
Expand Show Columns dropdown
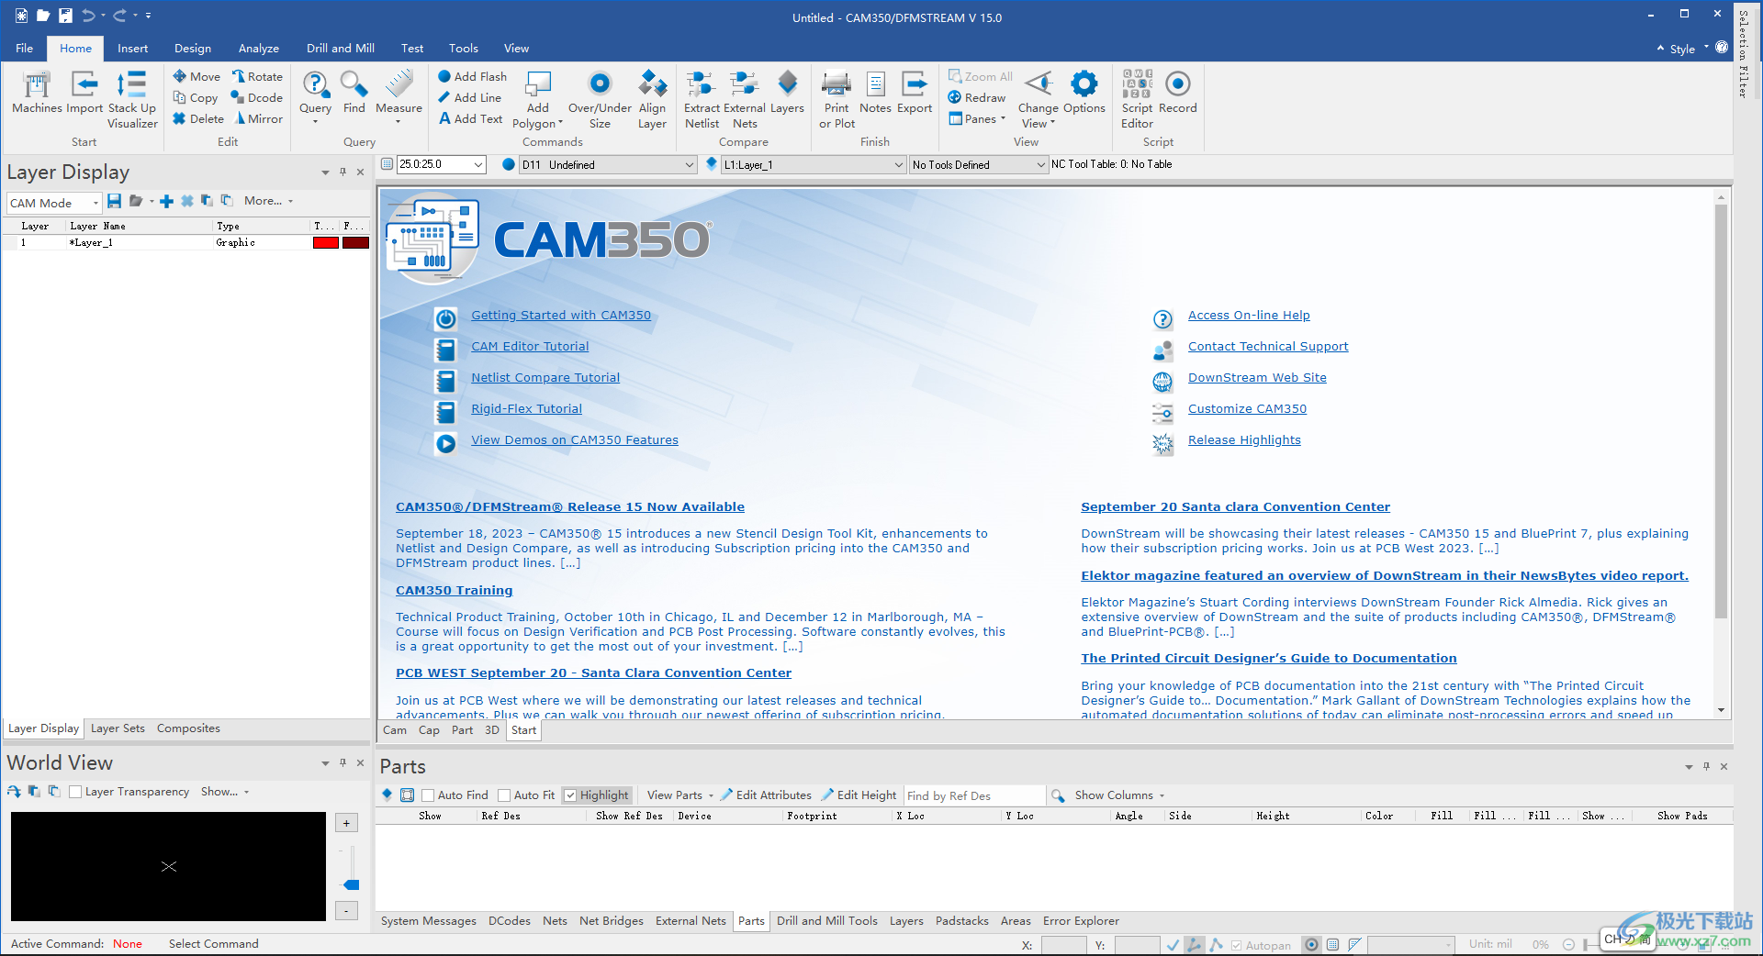(1162, 796)
